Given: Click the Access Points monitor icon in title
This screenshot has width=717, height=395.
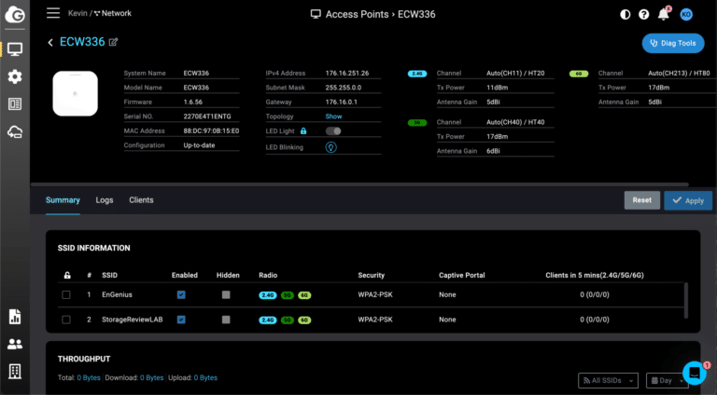Looking at the screenshot, I should coord(316,14).
